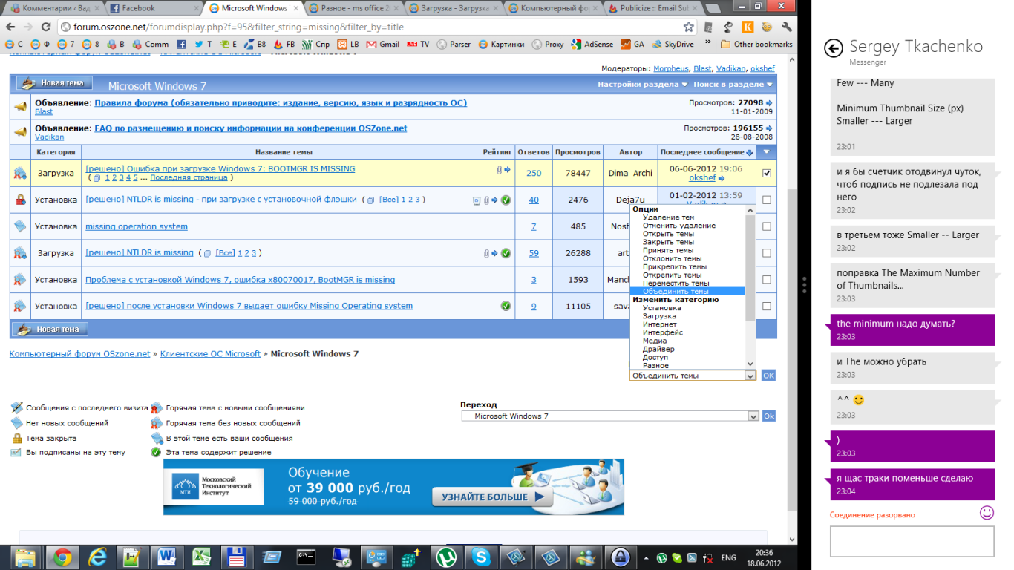Viewport: 1014px width, 570px height.
Task: Open the Переход forum jump dropdown
Action: [610, 416]
